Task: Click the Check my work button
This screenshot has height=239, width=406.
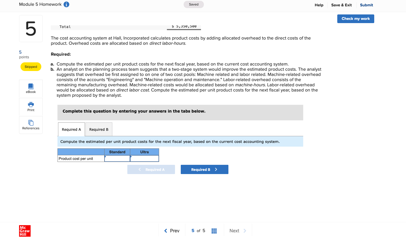Action: 356,19
